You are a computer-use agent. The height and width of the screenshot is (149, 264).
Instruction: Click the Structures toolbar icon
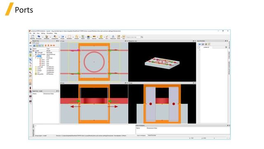39,37
